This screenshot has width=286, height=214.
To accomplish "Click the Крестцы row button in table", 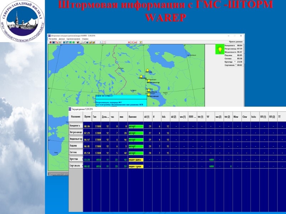I will (x=76, y=159).
